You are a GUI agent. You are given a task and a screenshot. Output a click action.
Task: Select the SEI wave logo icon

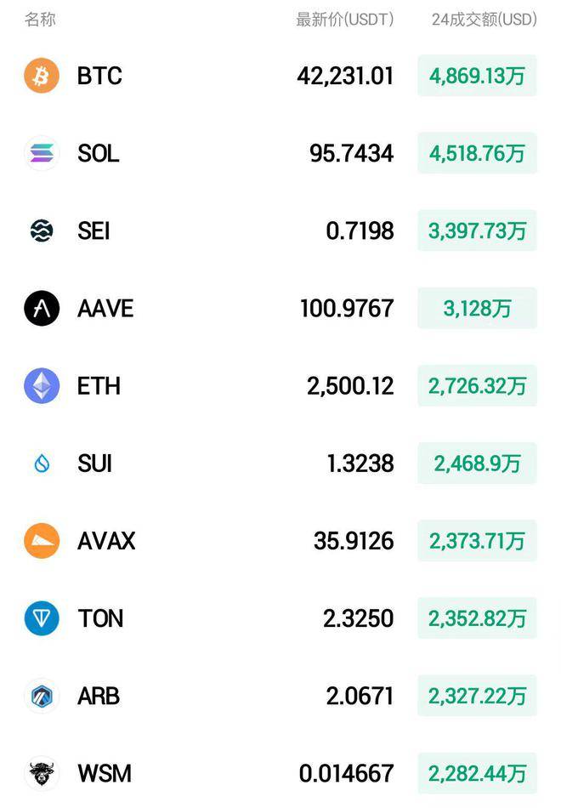[42, 230]
